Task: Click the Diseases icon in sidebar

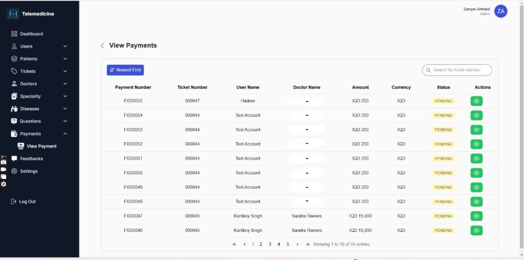Action: click(14, 109)
